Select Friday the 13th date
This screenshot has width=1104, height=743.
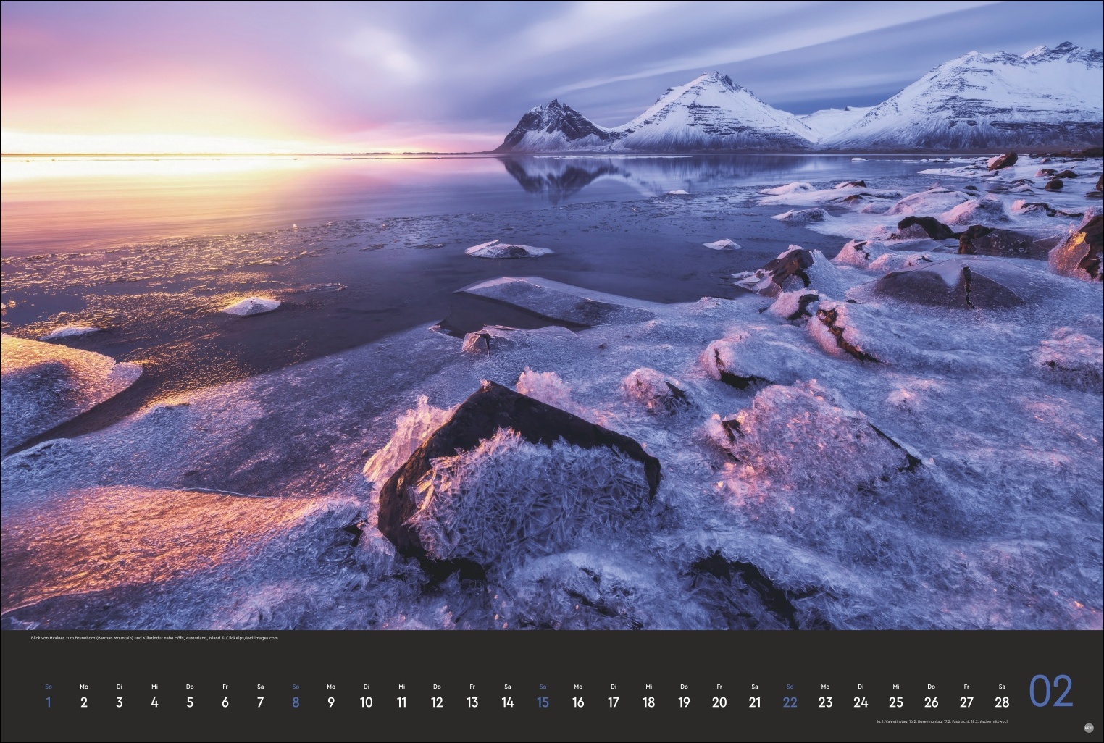[472, 702]
